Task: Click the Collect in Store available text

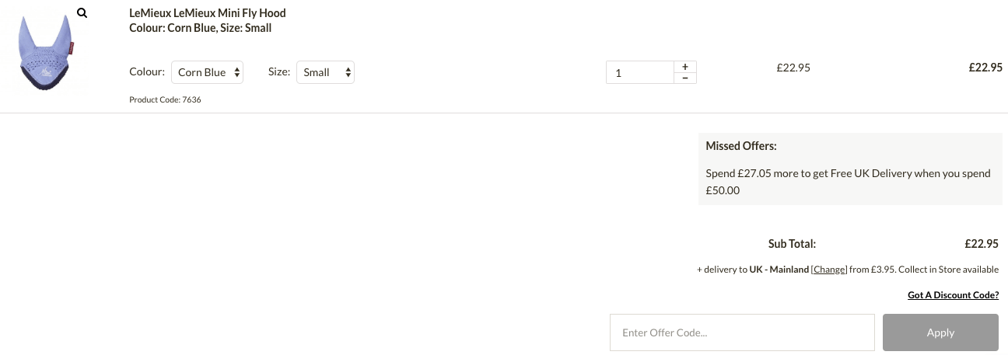Action: [x=950, y=270]
